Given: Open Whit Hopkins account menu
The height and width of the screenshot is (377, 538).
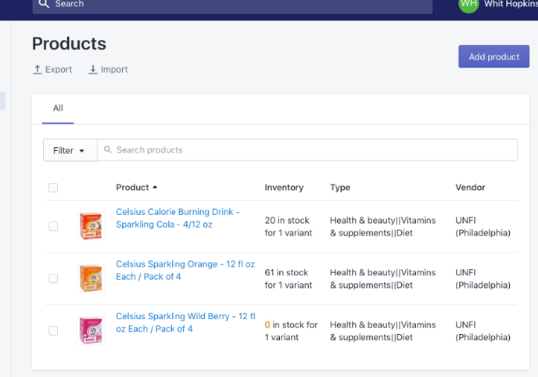Looking at the screenshot, I should coord(510,4).
